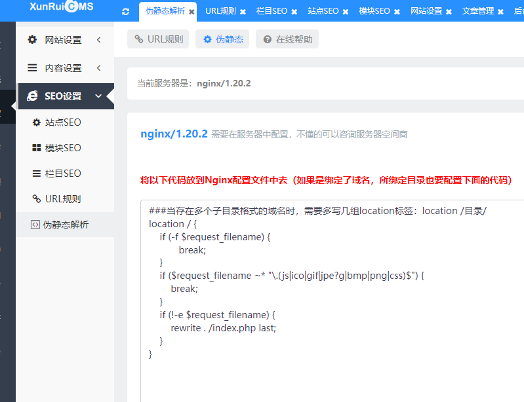Image resolution: width=524 pixels, height=402 pixels.
Task: Switch to the URL规则 top tab
Action: click(220, 11)
